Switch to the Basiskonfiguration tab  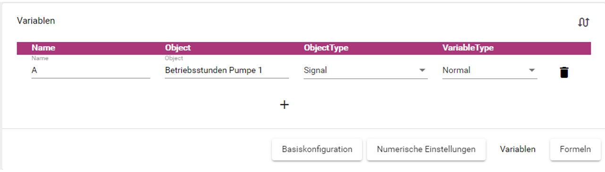click(317, 149)
